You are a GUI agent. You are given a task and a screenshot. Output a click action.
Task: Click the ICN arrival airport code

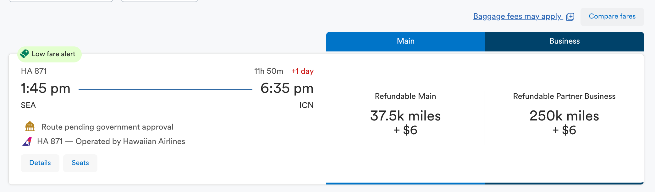tap(306, 105)
